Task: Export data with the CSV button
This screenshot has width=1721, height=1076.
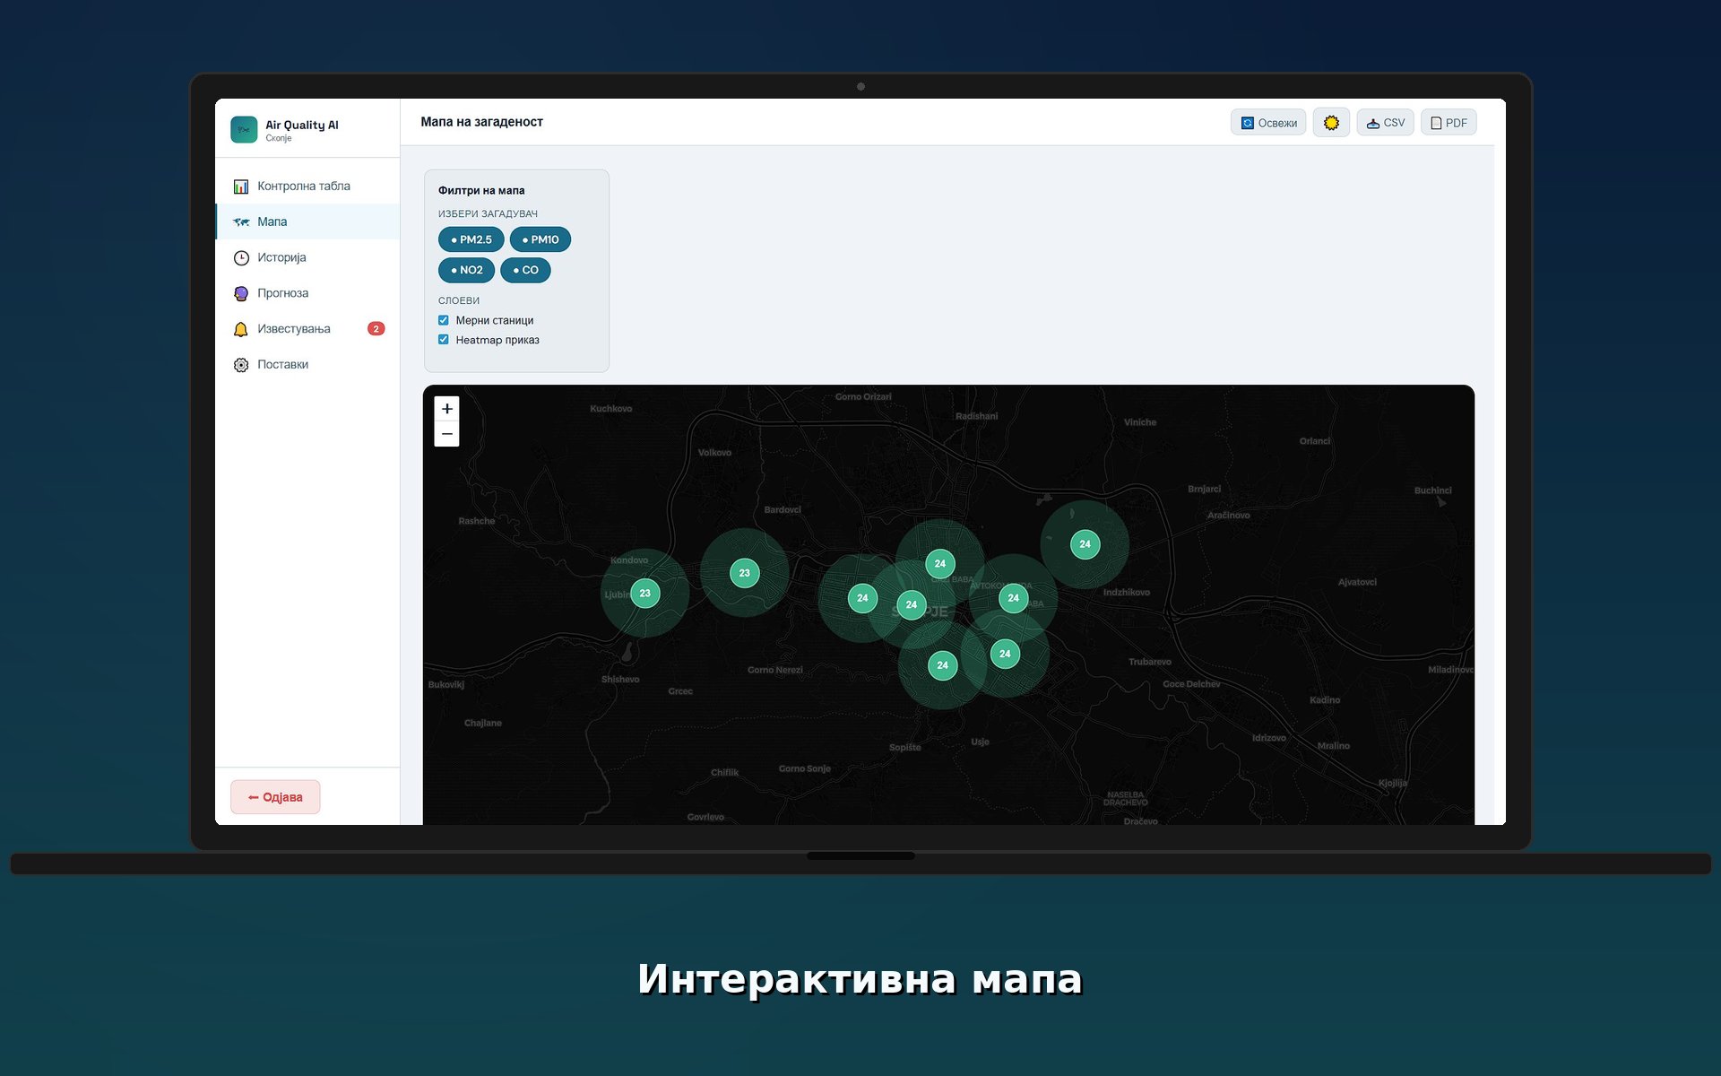Action: [1385, 123]
